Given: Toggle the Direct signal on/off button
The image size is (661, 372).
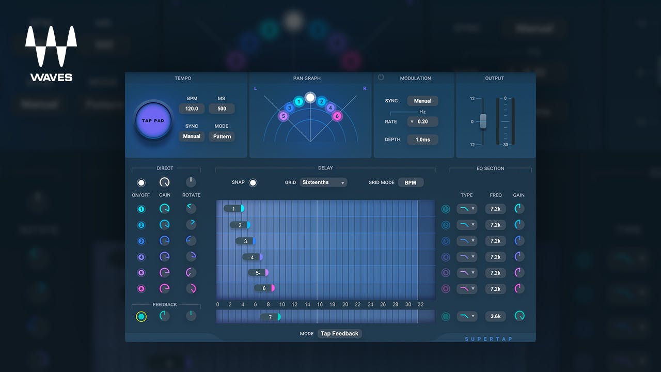Looking at the screenshot, I should click(141, 182).
